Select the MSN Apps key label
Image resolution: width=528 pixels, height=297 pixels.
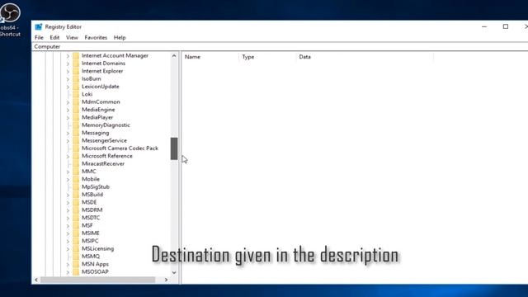95,264
